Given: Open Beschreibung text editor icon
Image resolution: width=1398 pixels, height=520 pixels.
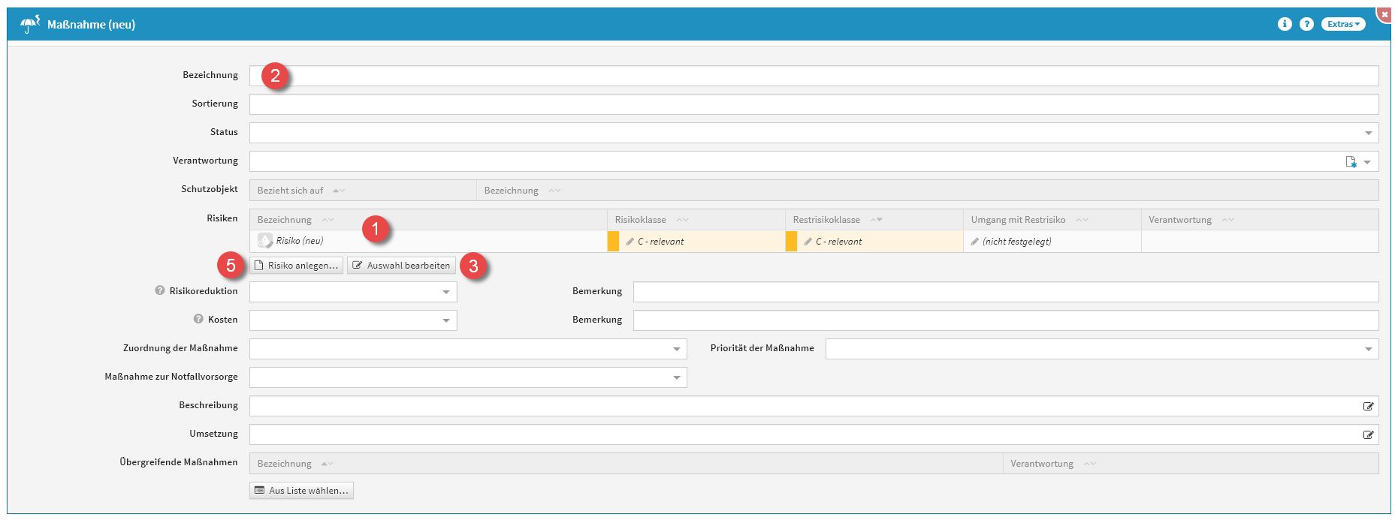Looking at the screenshot, I should click(1368, 406).
